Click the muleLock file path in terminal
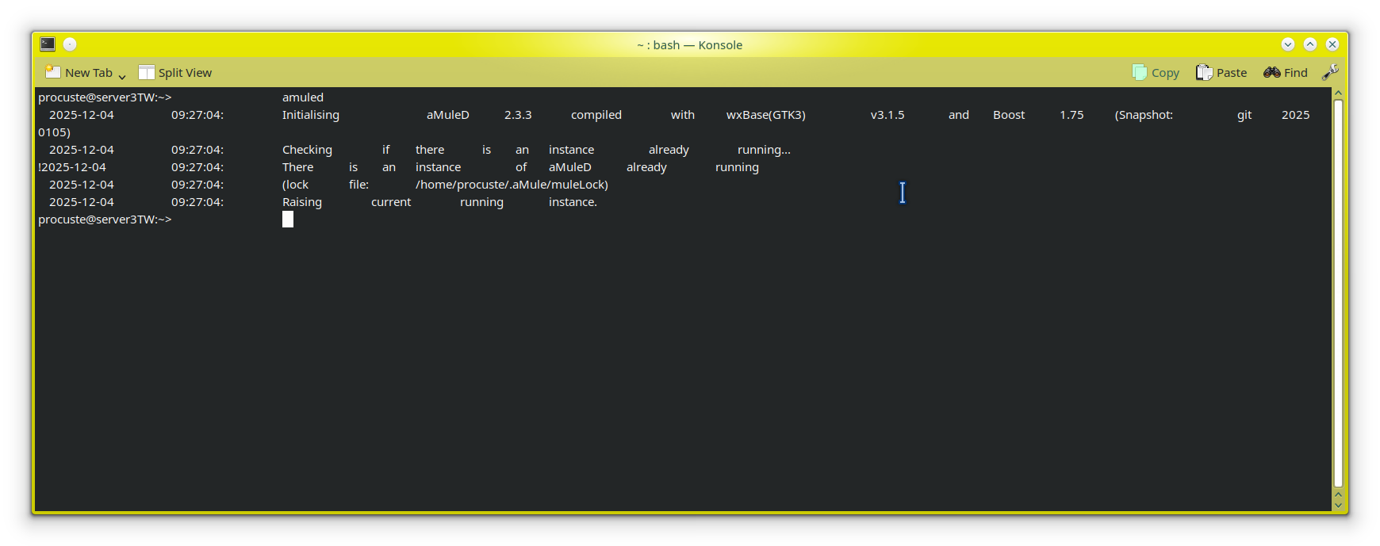This screenshot has width=1380, height=546. [x=512, y=185]
